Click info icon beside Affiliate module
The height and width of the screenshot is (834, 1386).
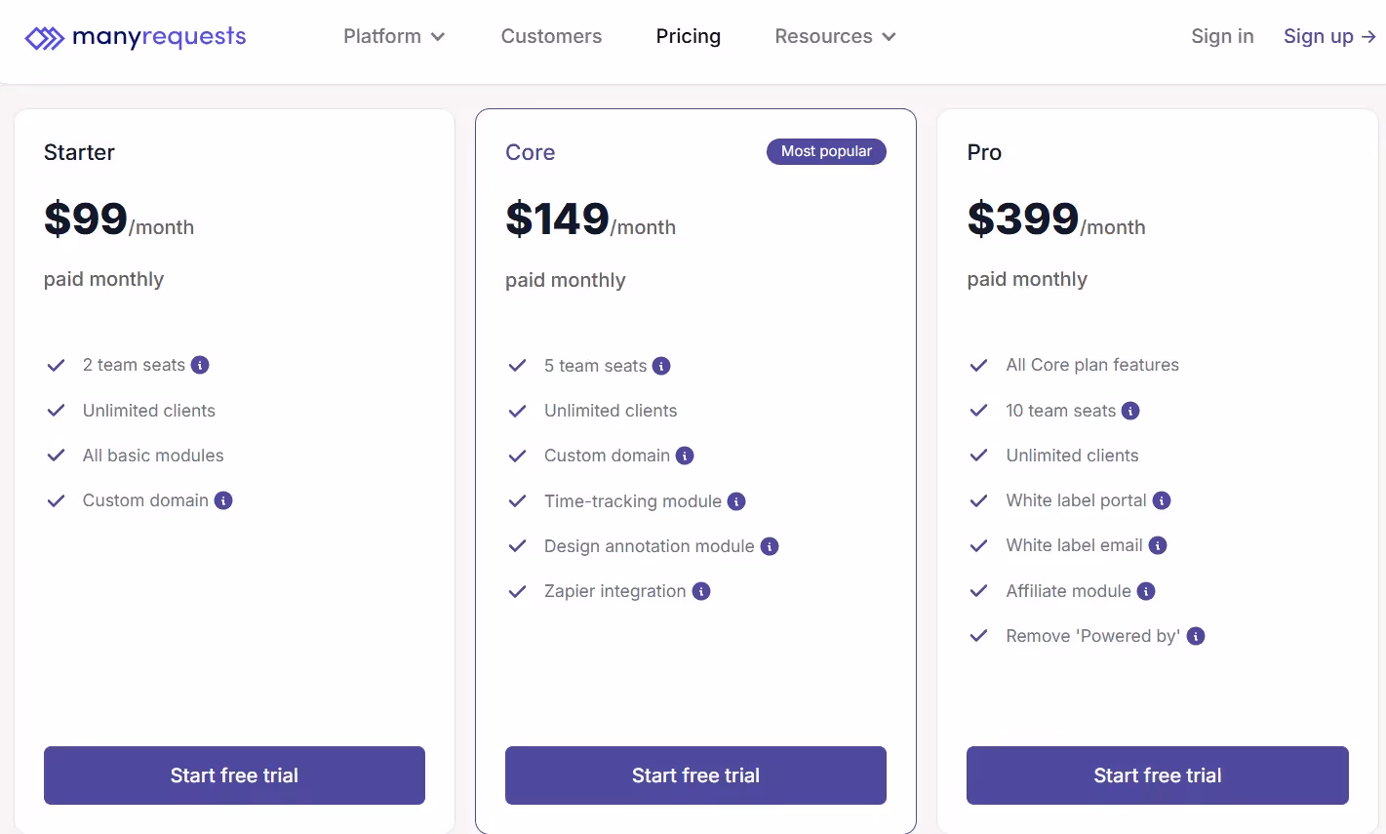1146,591
